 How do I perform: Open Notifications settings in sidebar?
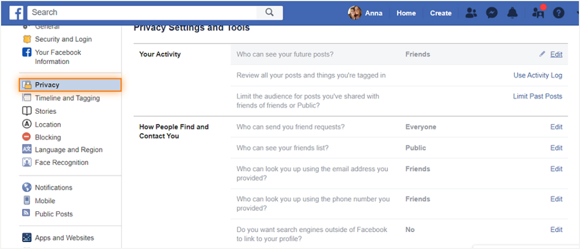[54, 187]
